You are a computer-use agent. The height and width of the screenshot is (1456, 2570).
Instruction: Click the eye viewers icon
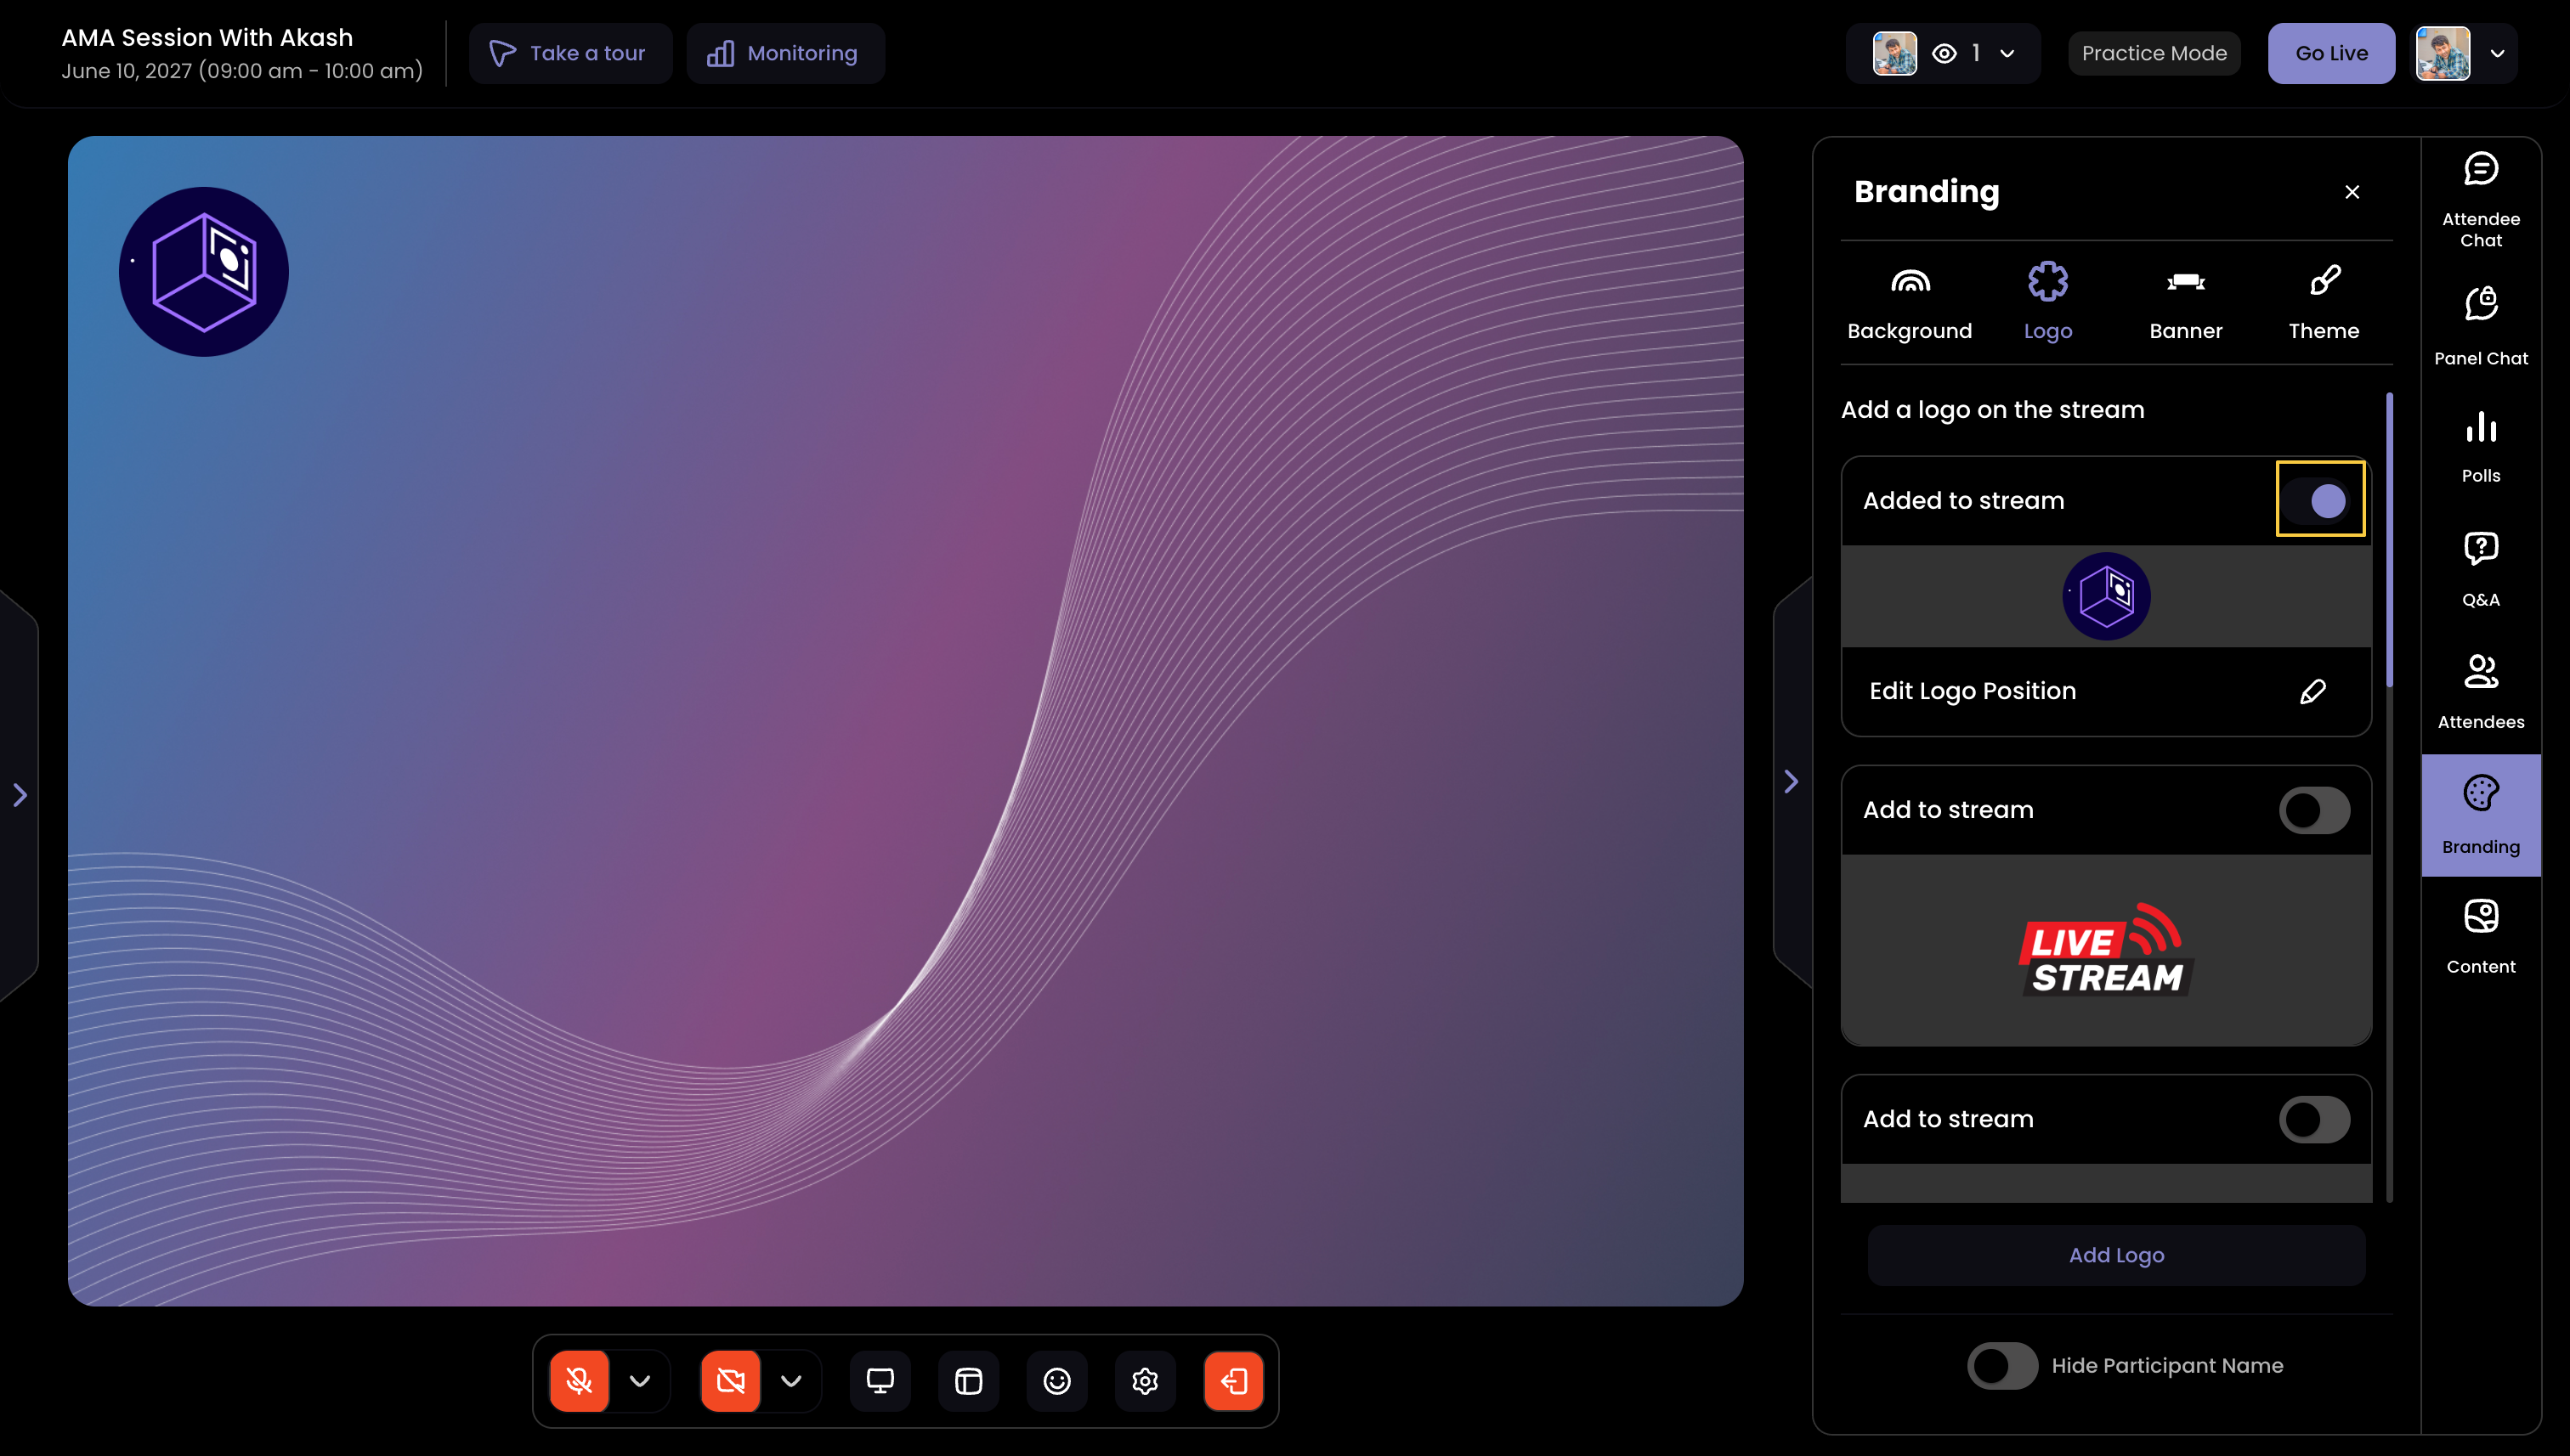[1944, 53]
